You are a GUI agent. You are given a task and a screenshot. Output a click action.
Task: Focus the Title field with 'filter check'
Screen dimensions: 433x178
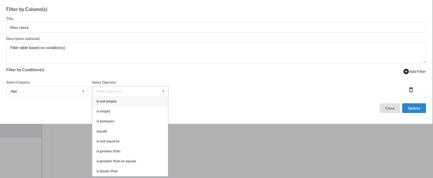[x=216, y=27]
